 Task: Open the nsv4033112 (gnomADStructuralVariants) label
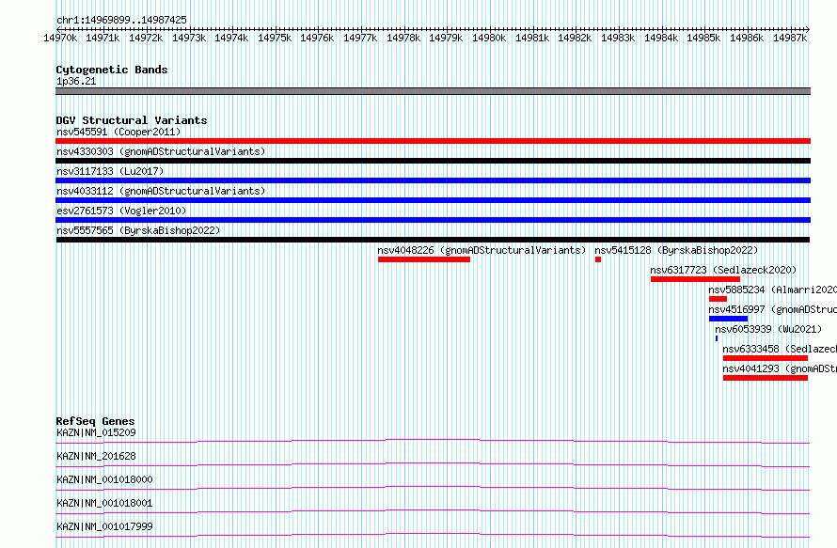[x=161, y=191]
